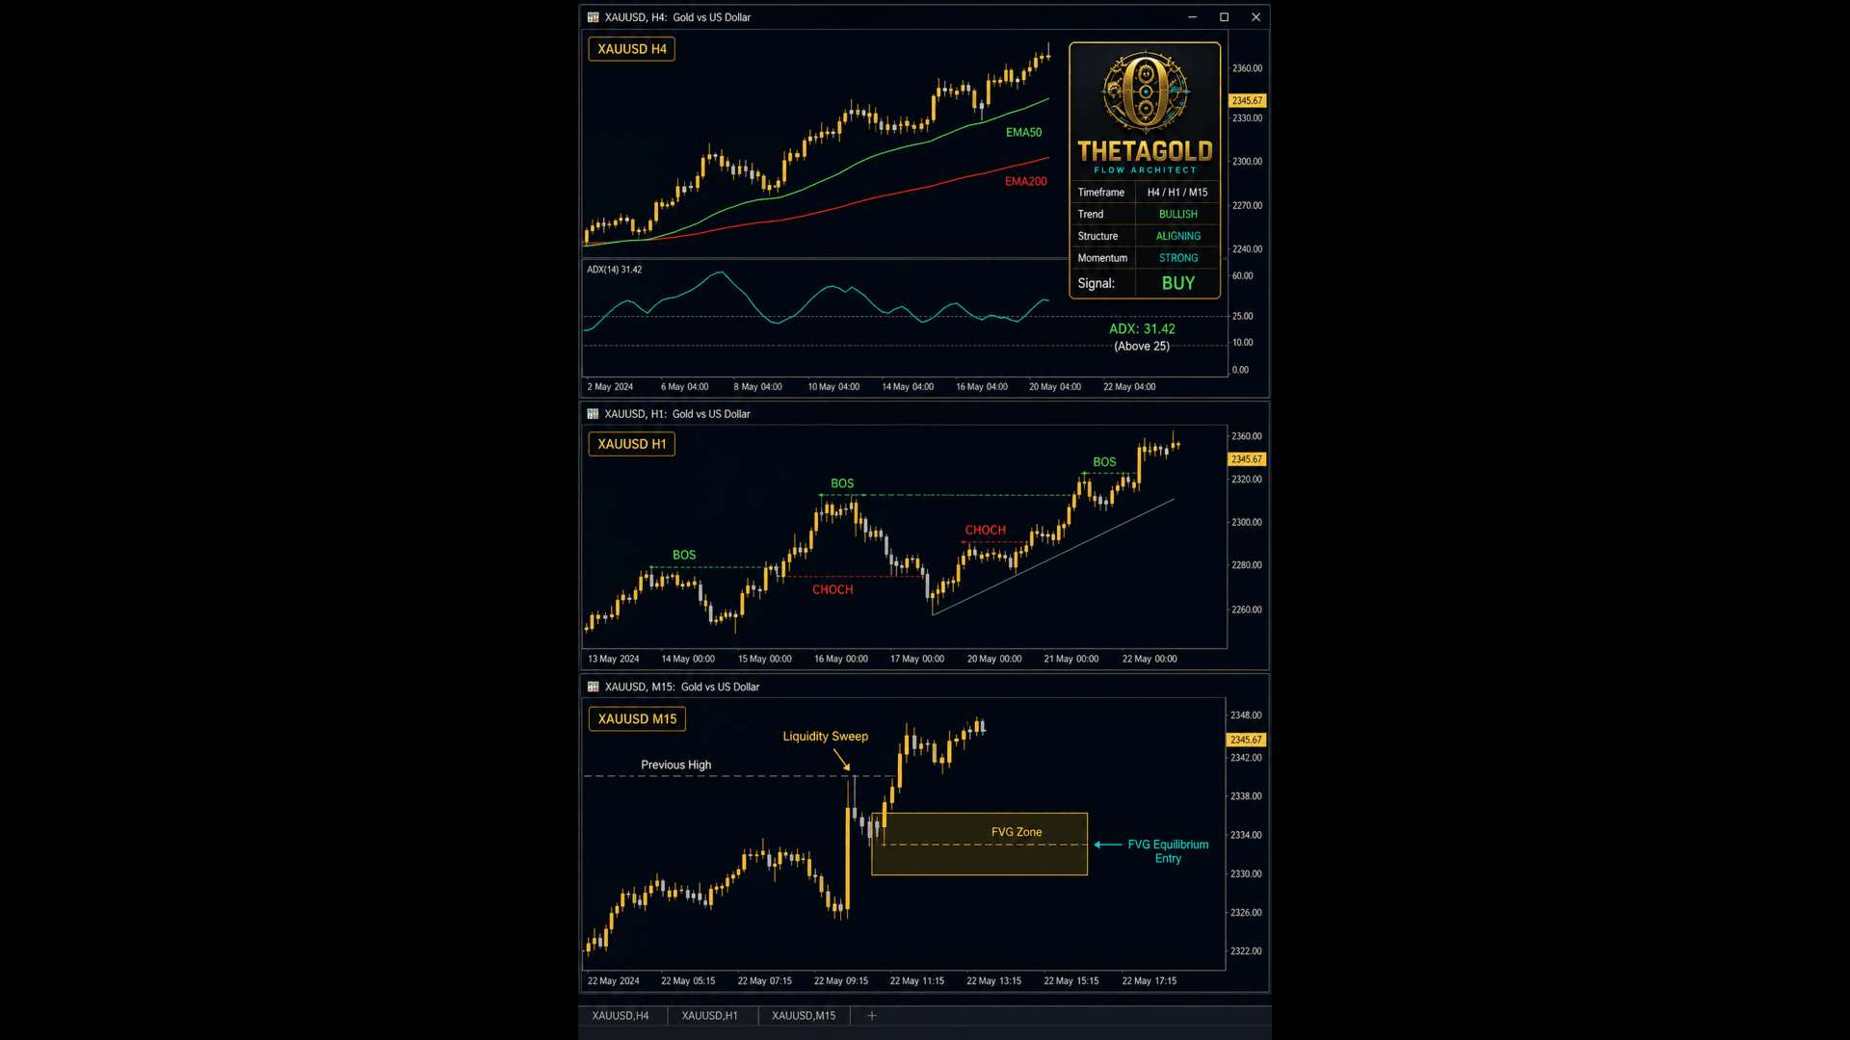
Task: Minimize the XAUUSD H4 chart window
Action: (x=1192, y=17)
